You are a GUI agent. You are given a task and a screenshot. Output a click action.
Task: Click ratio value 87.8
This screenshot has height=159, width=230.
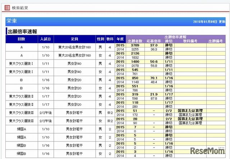point(154,99)
